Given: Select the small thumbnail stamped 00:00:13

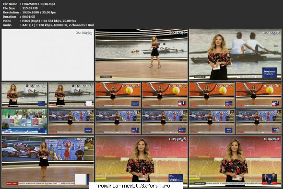Looking at the screenshot, I should [24, 95].
